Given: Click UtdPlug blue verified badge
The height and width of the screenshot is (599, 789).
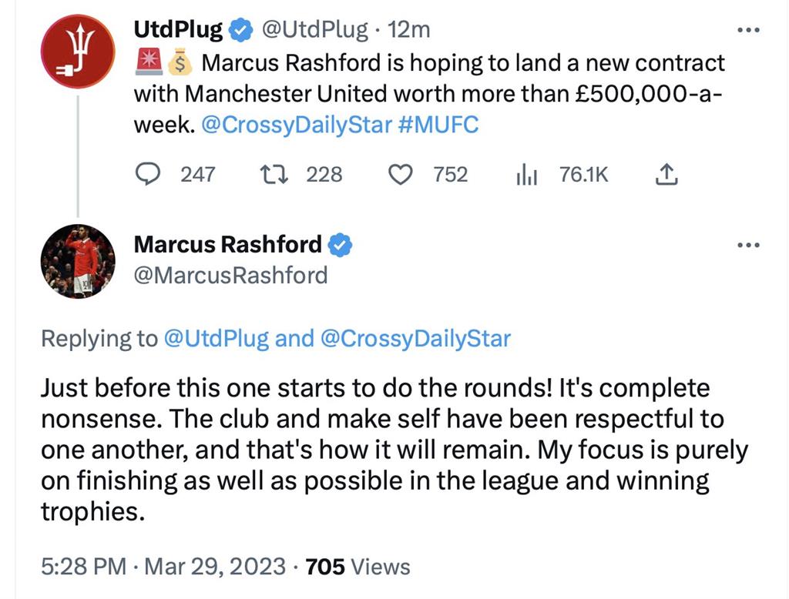Looking at the screenshot, I should click(x=242, y=30).
